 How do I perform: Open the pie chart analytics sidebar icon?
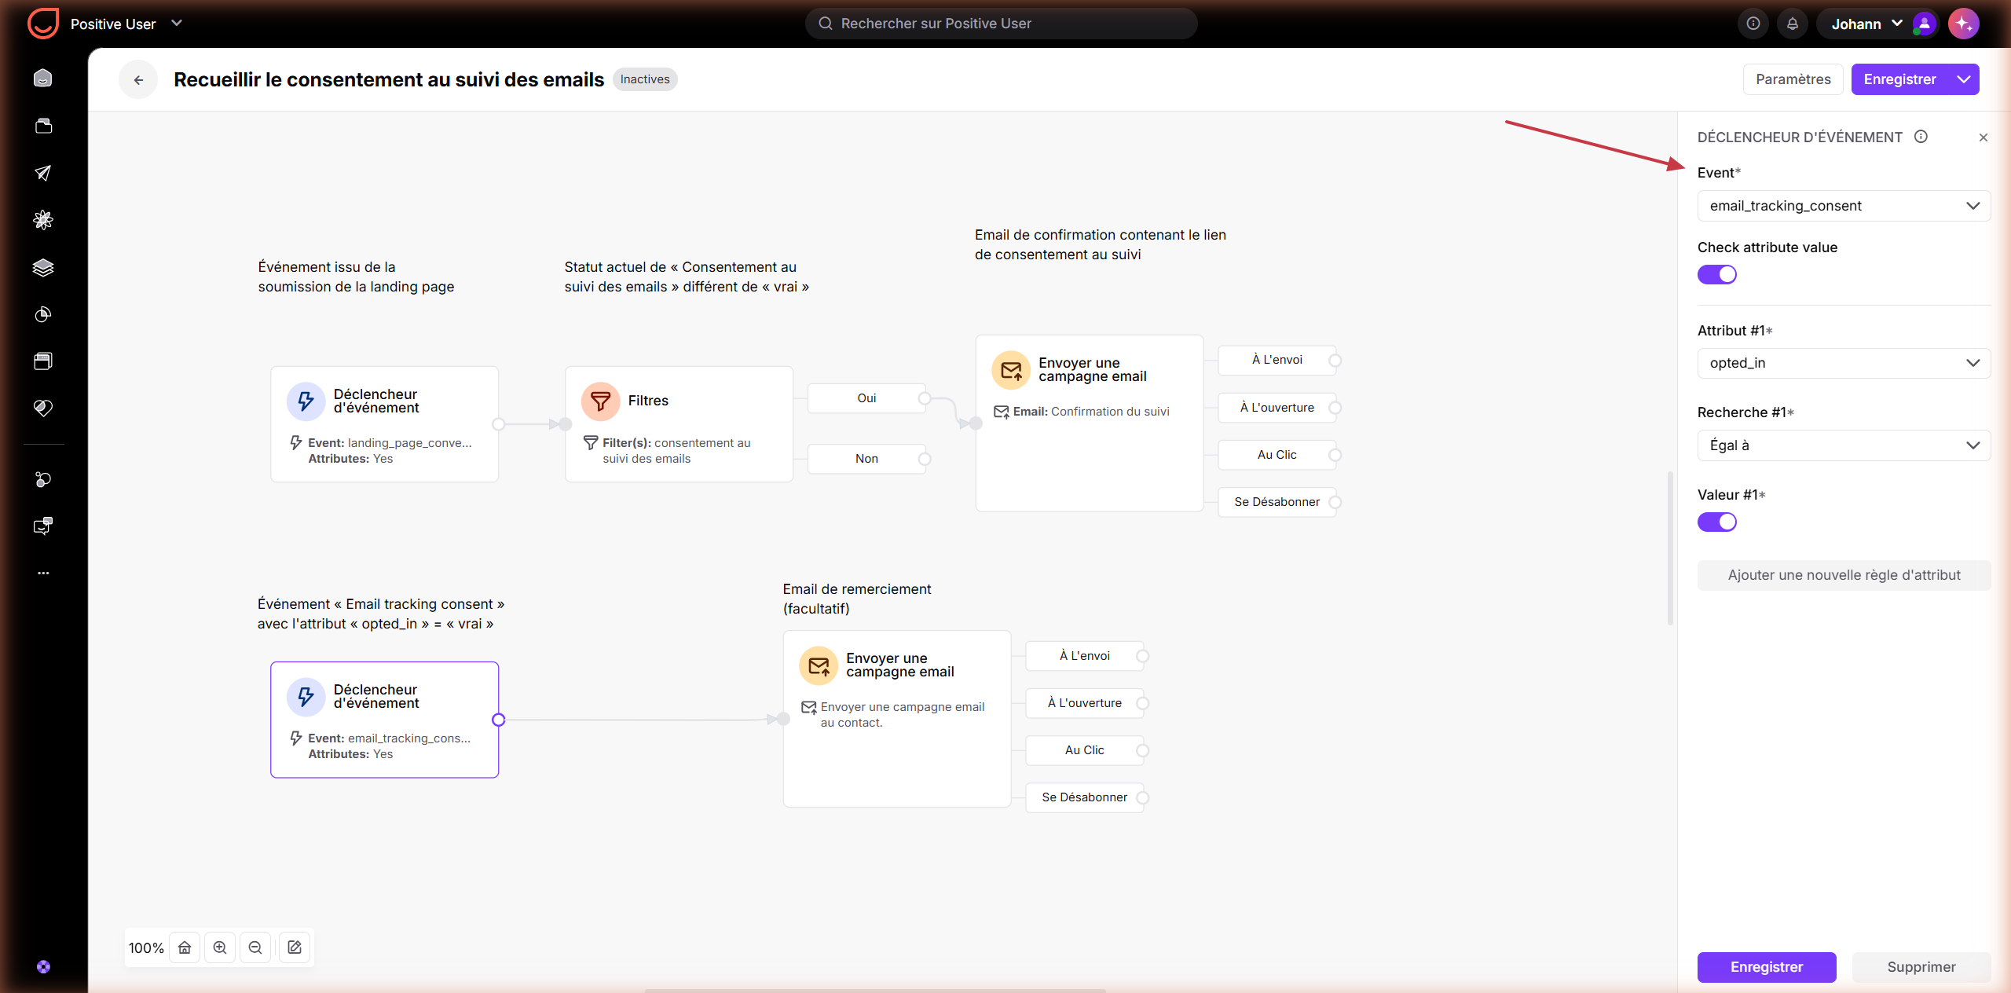click(43, 314)
